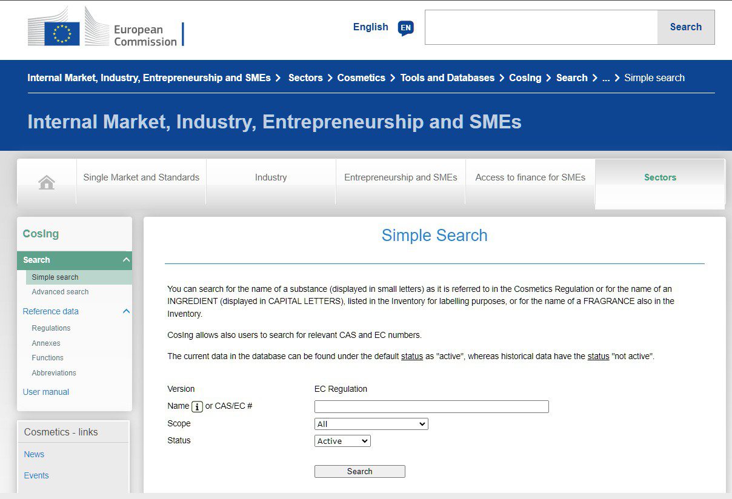Screen dimensions: 732x499
Task: Open Annexes under Reference data
Action: [46, 343]
